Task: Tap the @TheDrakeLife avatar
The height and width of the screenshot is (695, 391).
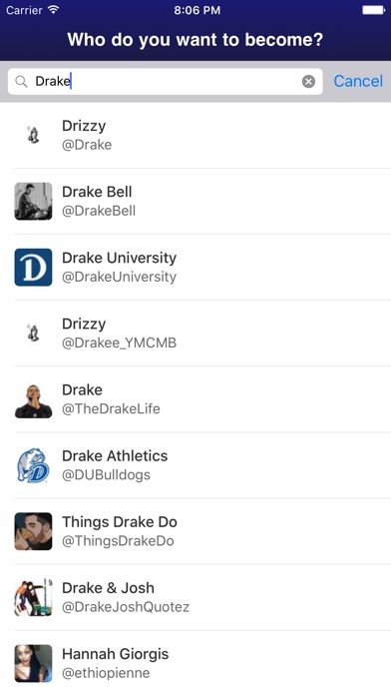Action: point(33,399)
